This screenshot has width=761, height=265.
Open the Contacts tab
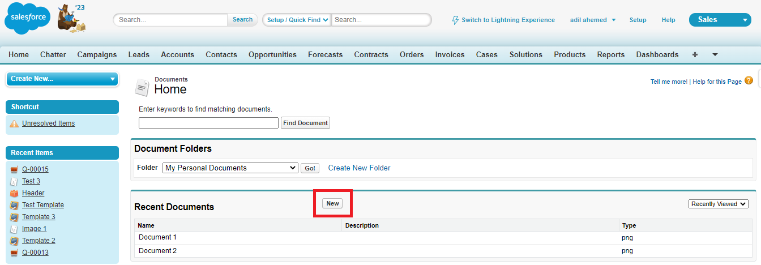point(221,55)
